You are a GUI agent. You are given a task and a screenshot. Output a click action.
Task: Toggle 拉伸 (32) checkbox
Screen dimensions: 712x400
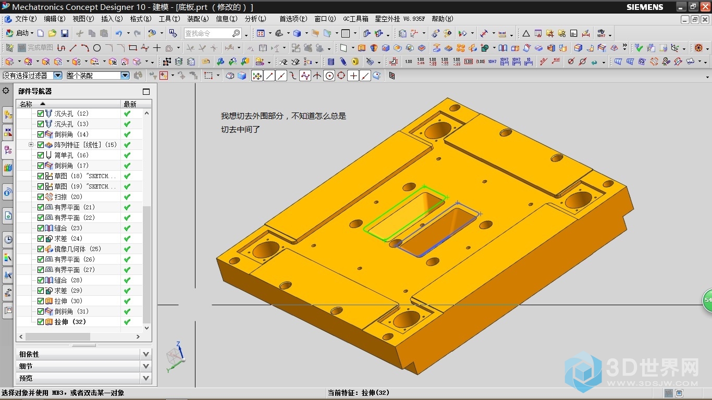[41, 322]
